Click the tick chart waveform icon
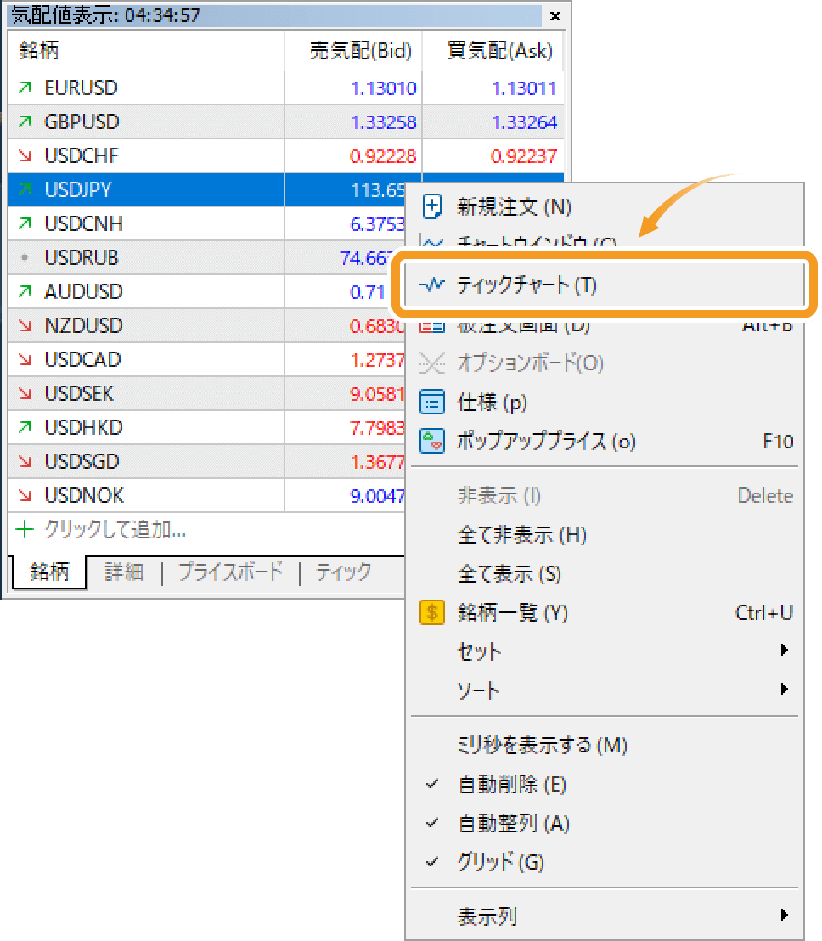 point(432,285)
